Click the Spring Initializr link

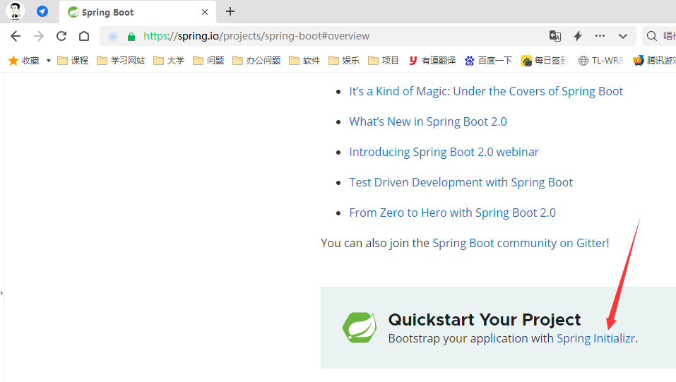(x=595, y=338)
